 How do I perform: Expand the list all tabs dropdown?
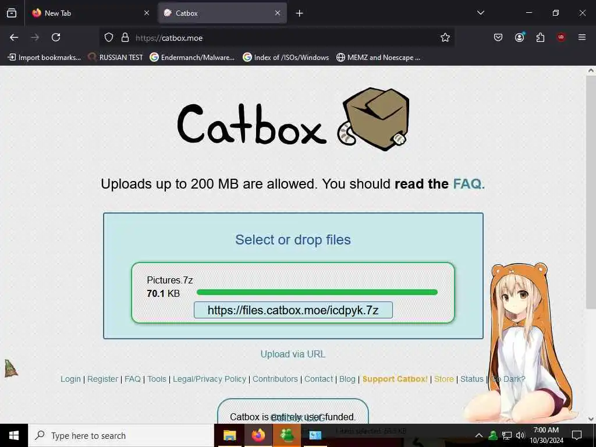(480, 13)
